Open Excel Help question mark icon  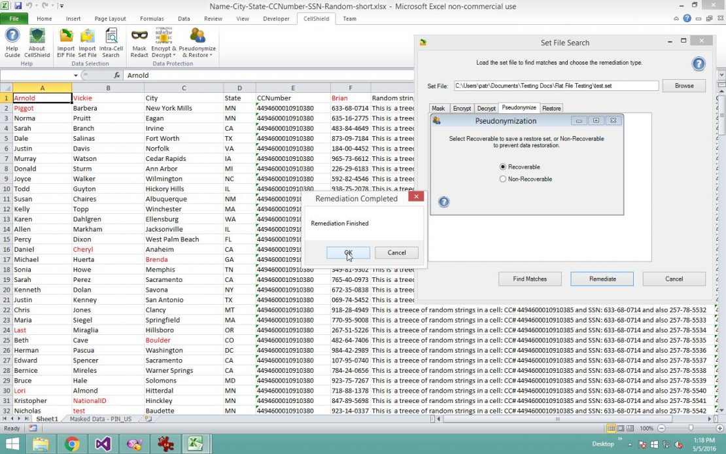point(687,18)
